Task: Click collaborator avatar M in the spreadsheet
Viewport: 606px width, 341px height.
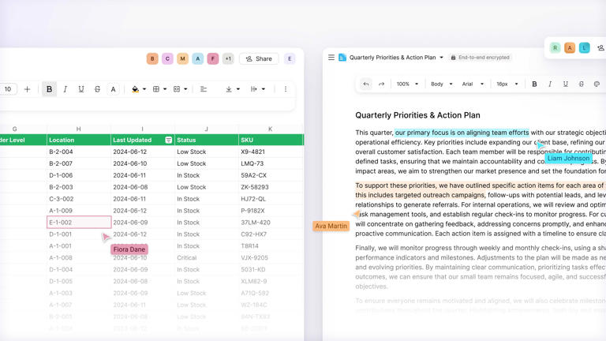Action: [182, 58]
